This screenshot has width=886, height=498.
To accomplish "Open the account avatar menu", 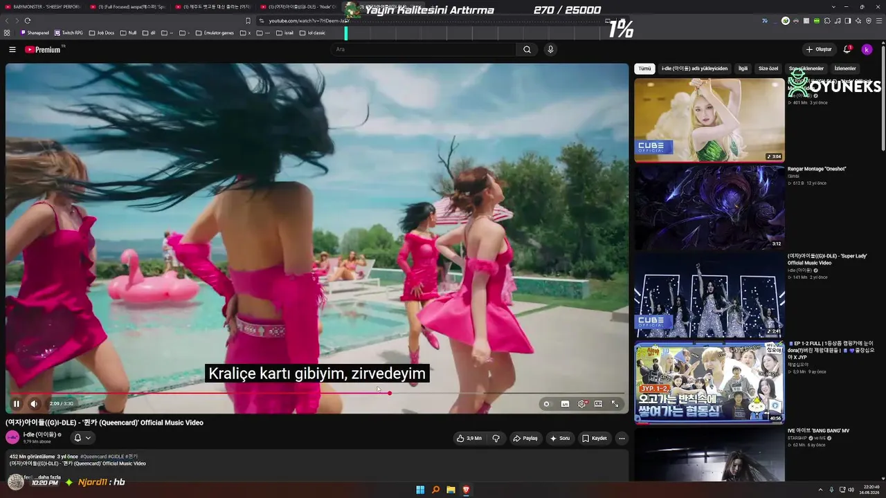I will [867, 49].
